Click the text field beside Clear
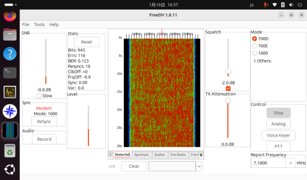307x180 pixels. [x=172, y=166]
